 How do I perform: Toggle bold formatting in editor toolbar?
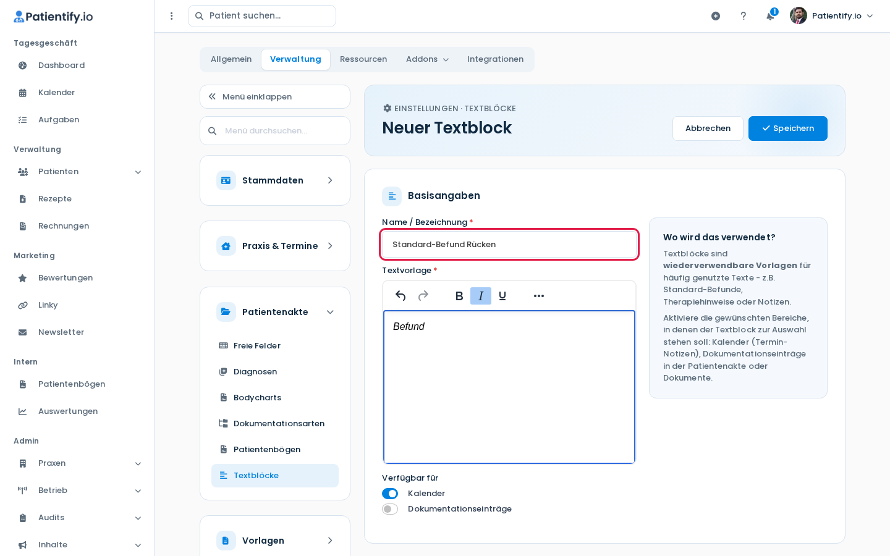click(459, 296)
